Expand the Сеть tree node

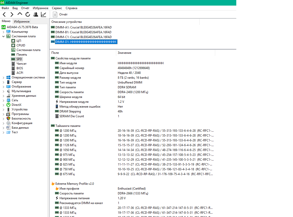click(3, 100)
